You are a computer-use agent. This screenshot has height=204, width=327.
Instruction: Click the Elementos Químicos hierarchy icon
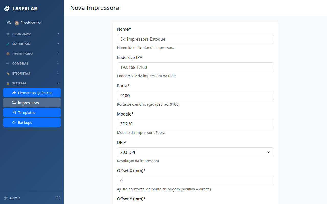coord(14,93)
